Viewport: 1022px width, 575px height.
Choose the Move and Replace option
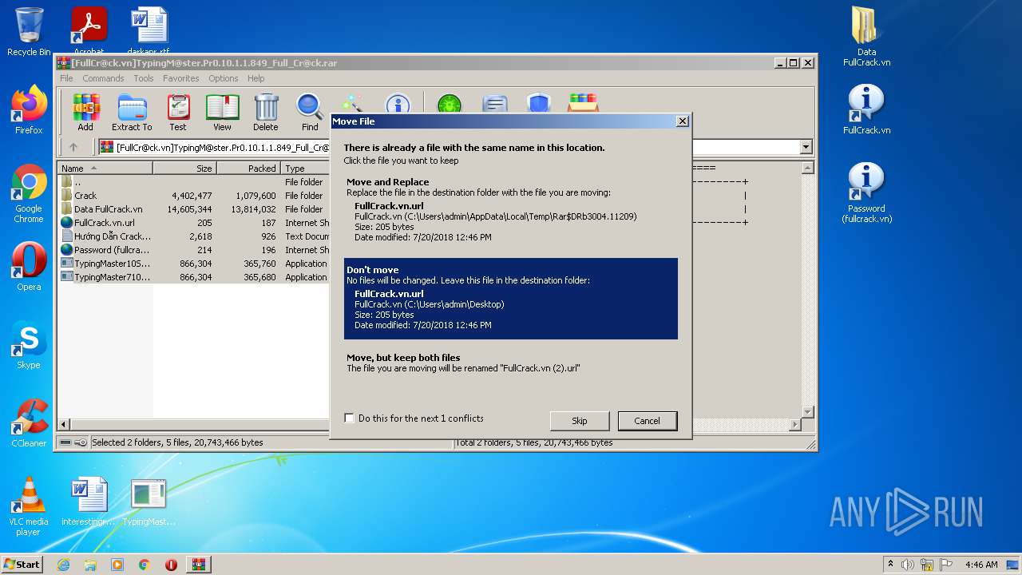pyautogui.click(x=511, y=209)
